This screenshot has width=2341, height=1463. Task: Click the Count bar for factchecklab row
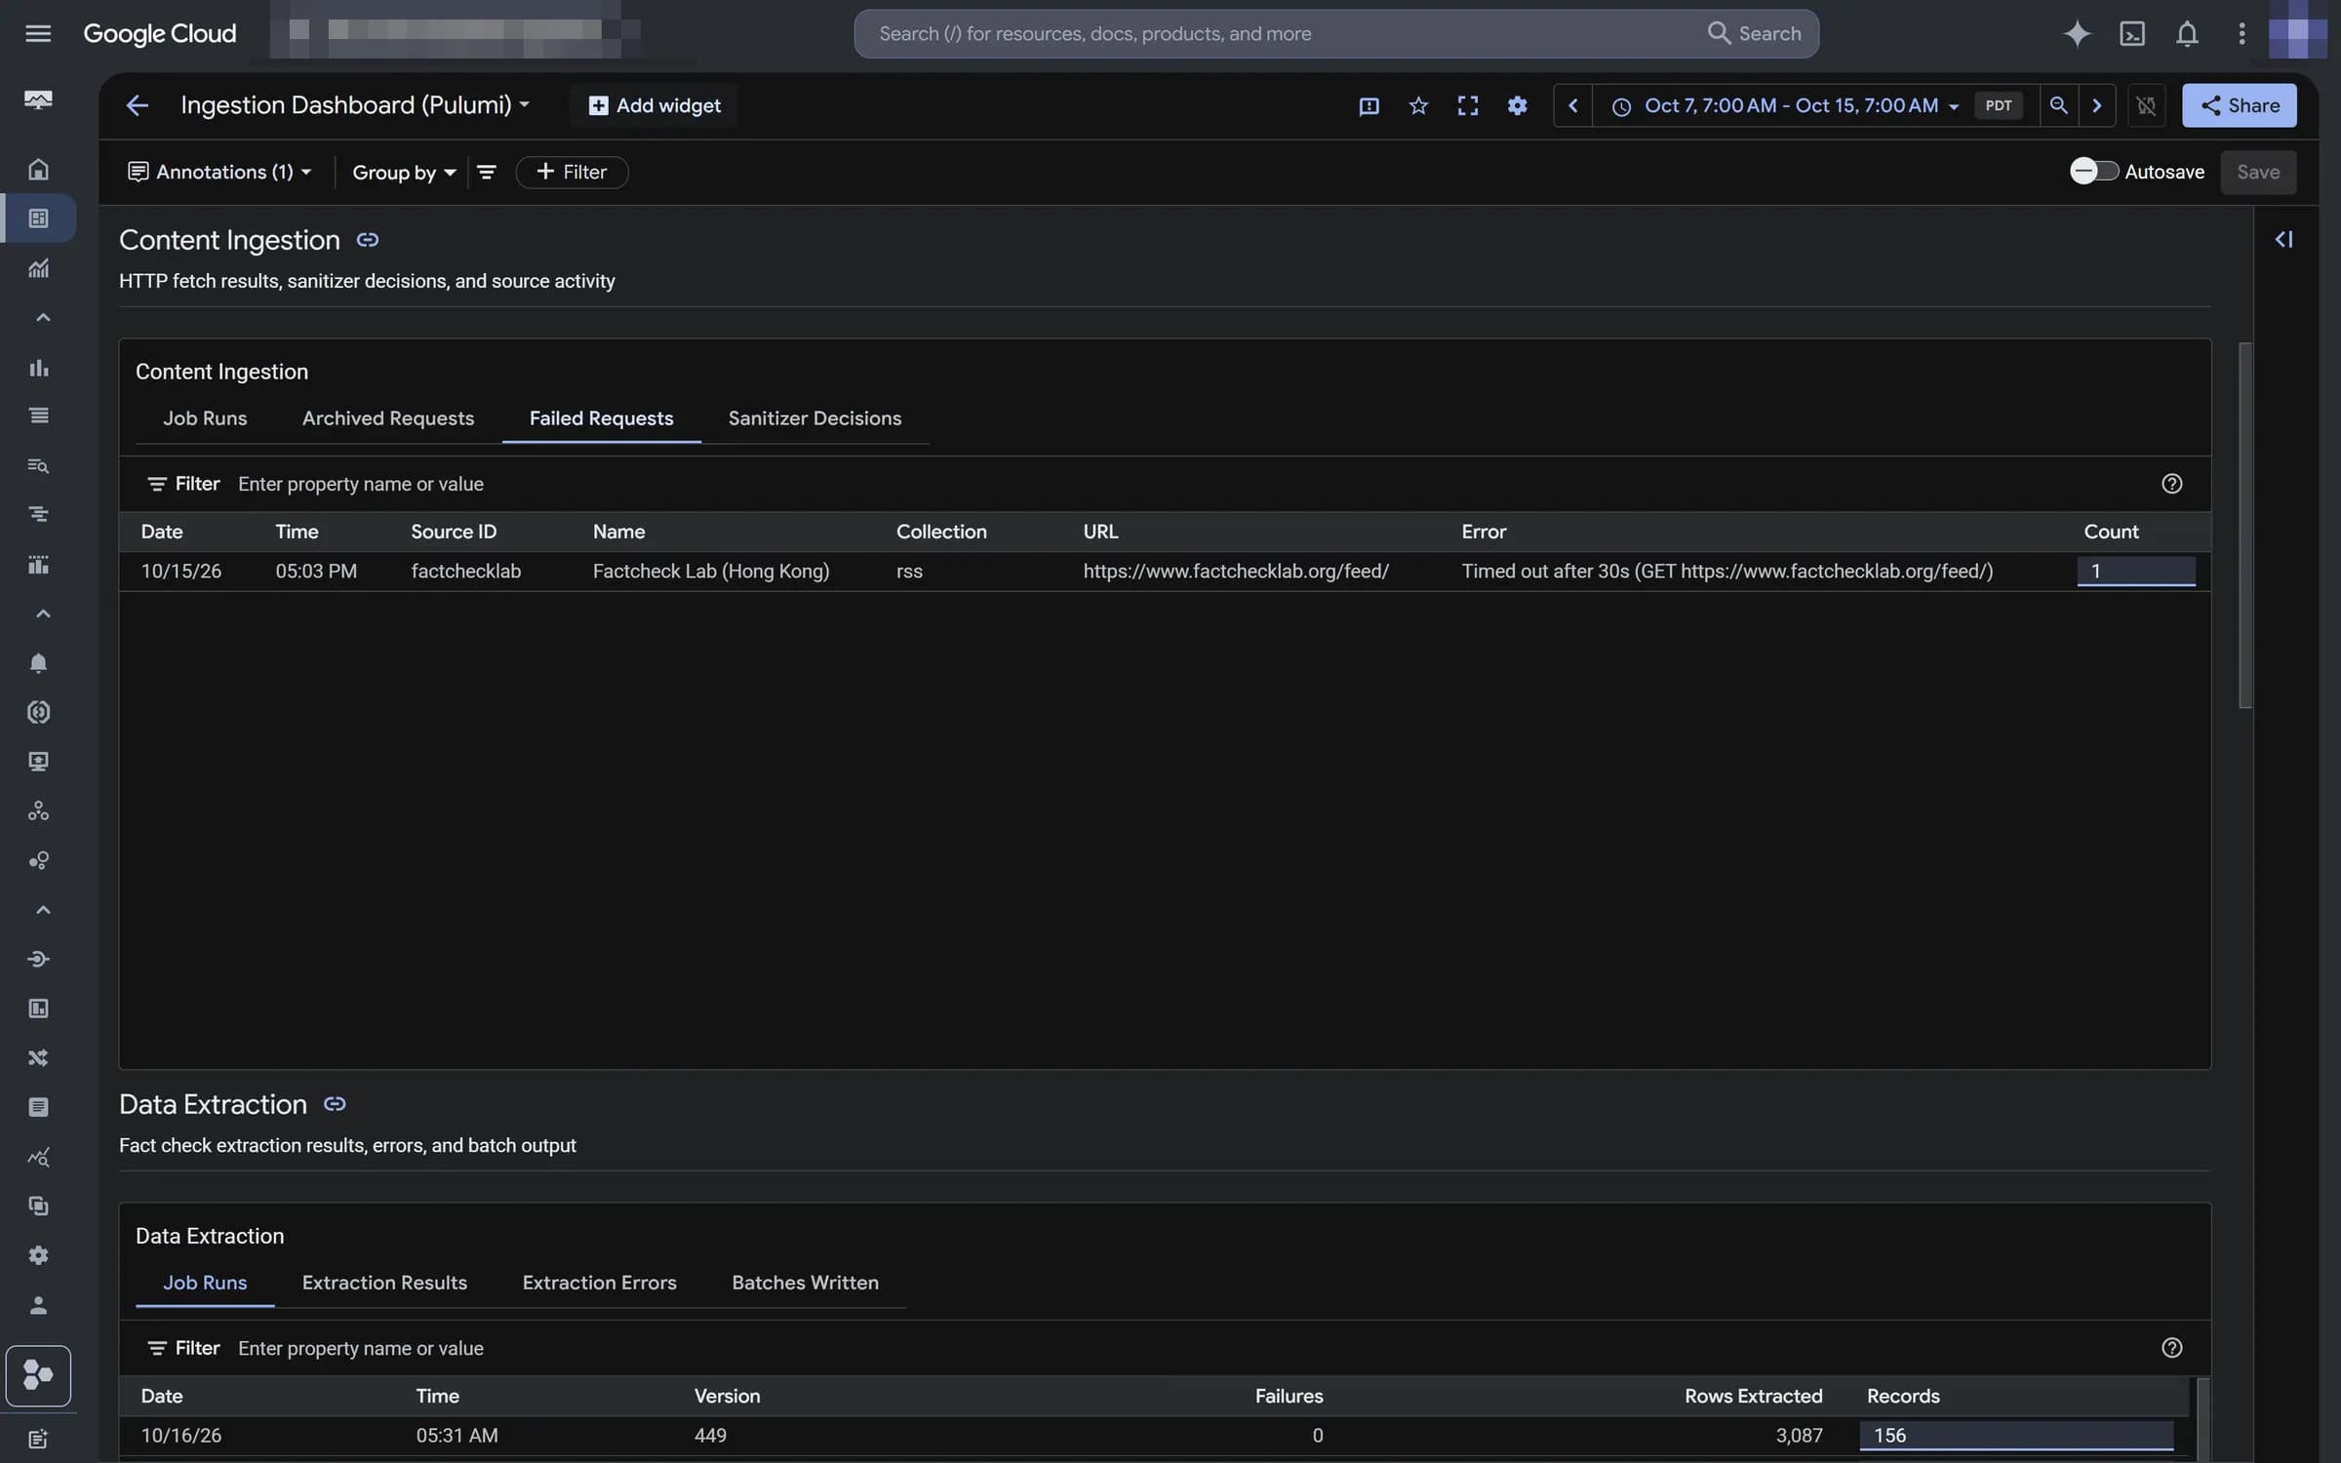[x=2136, y=572]
